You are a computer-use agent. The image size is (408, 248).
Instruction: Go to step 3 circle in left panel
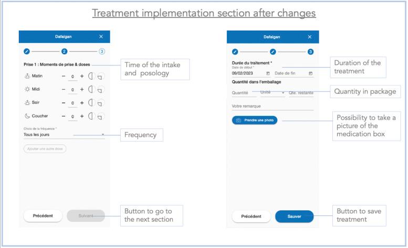pos(102,51)
